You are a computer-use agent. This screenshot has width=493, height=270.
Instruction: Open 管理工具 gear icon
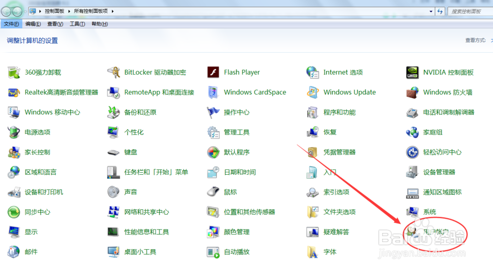point(213,132)
